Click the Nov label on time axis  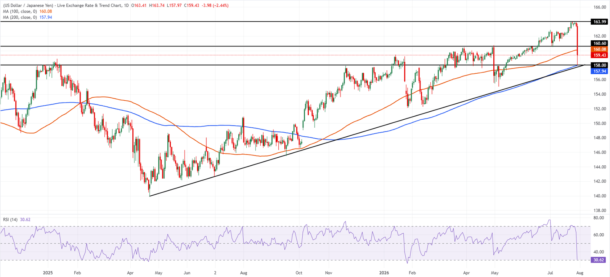(329, 273)
